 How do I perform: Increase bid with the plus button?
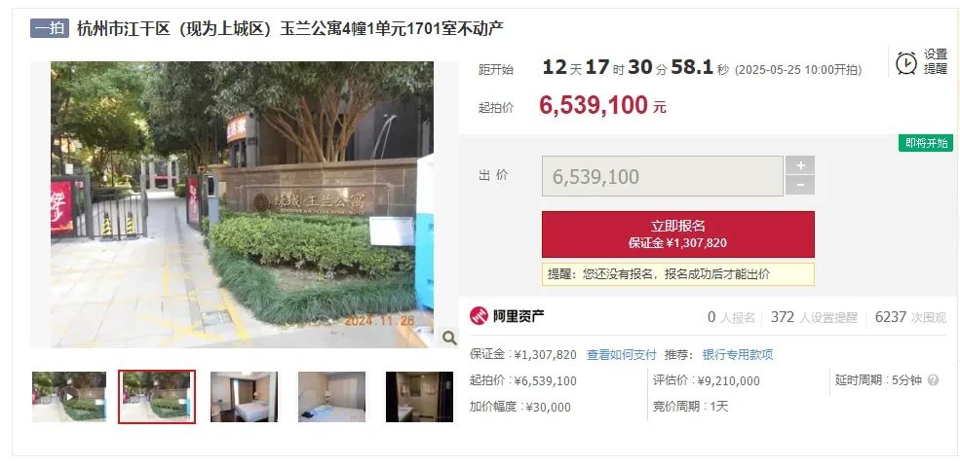point(799,165)
